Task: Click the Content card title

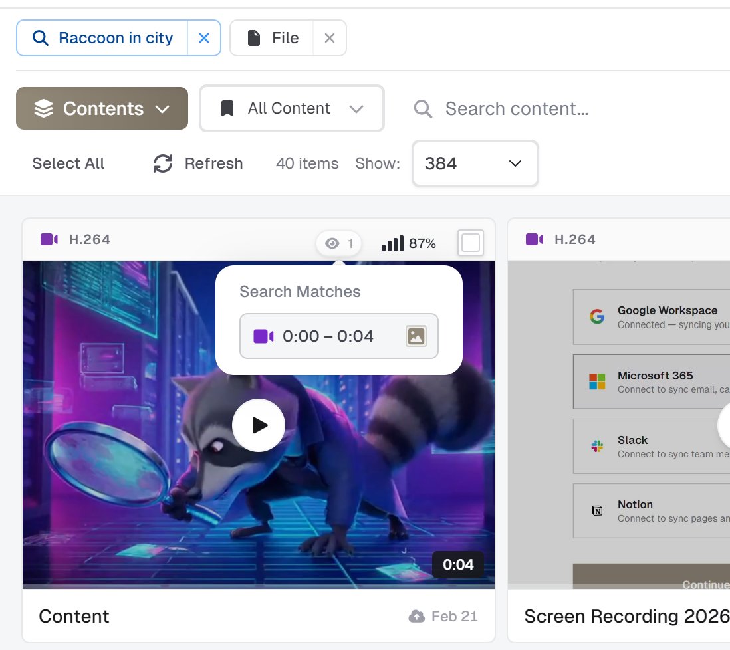Action: tap(74, 616)
